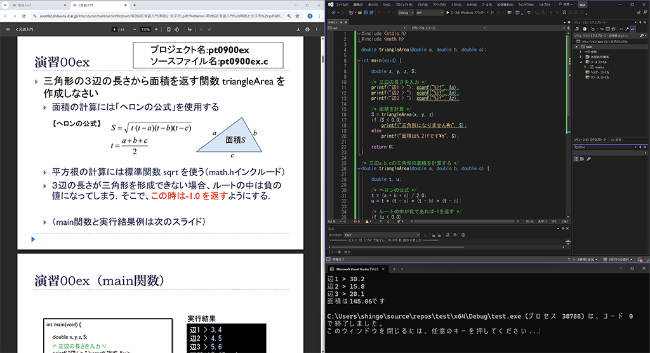Select the ヘッダー ファイル folder
Image resolution: width=650 pixels, height=353 pixels.
(597, 72)
